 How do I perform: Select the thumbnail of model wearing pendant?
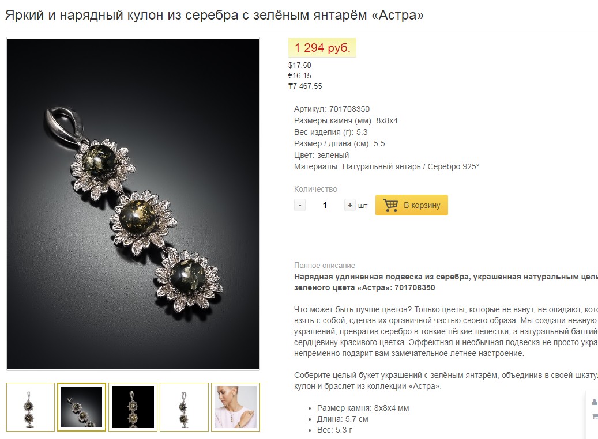click(236, 407)
